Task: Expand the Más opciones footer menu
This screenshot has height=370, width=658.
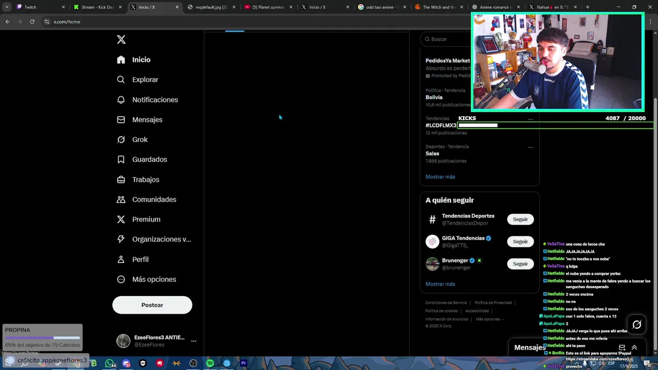Action: click(490, 319)
